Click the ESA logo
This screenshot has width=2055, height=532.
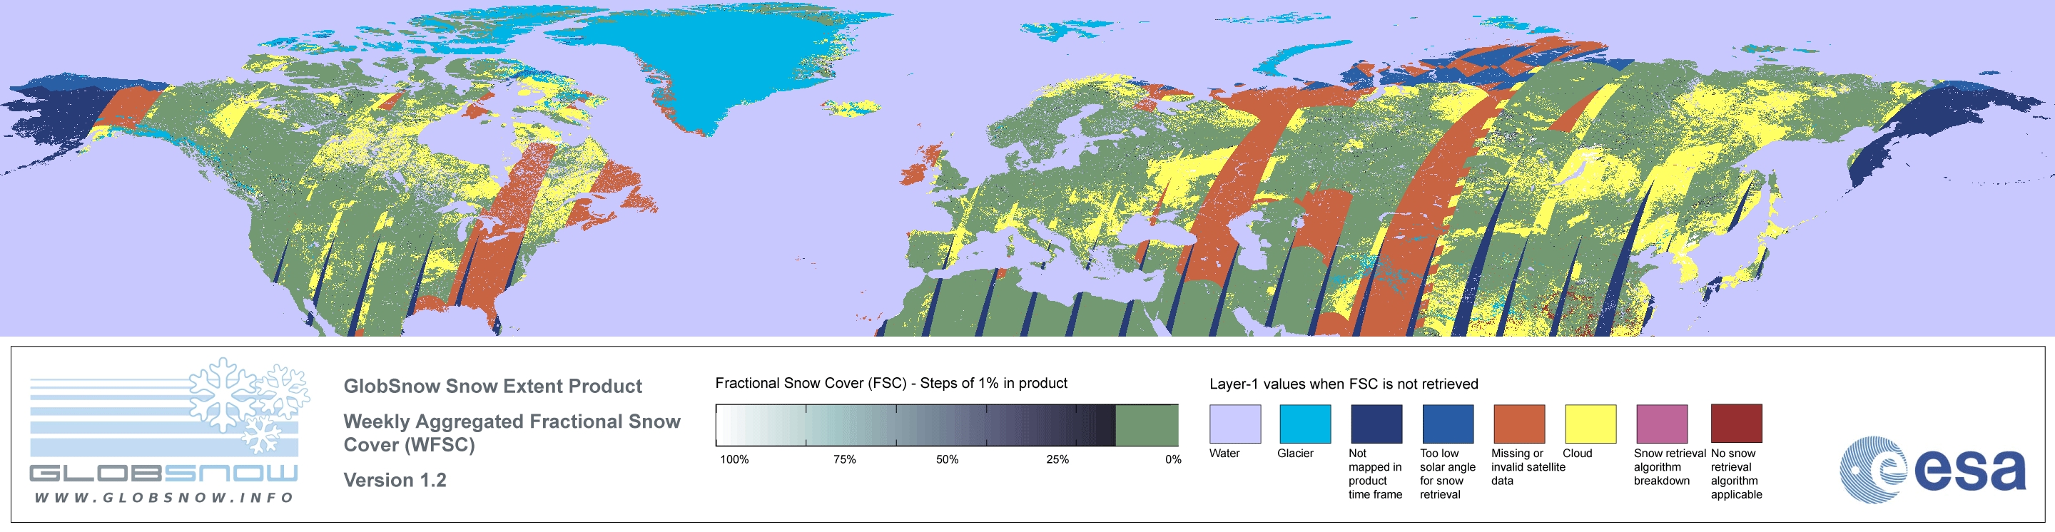[x=1932, y=469]
